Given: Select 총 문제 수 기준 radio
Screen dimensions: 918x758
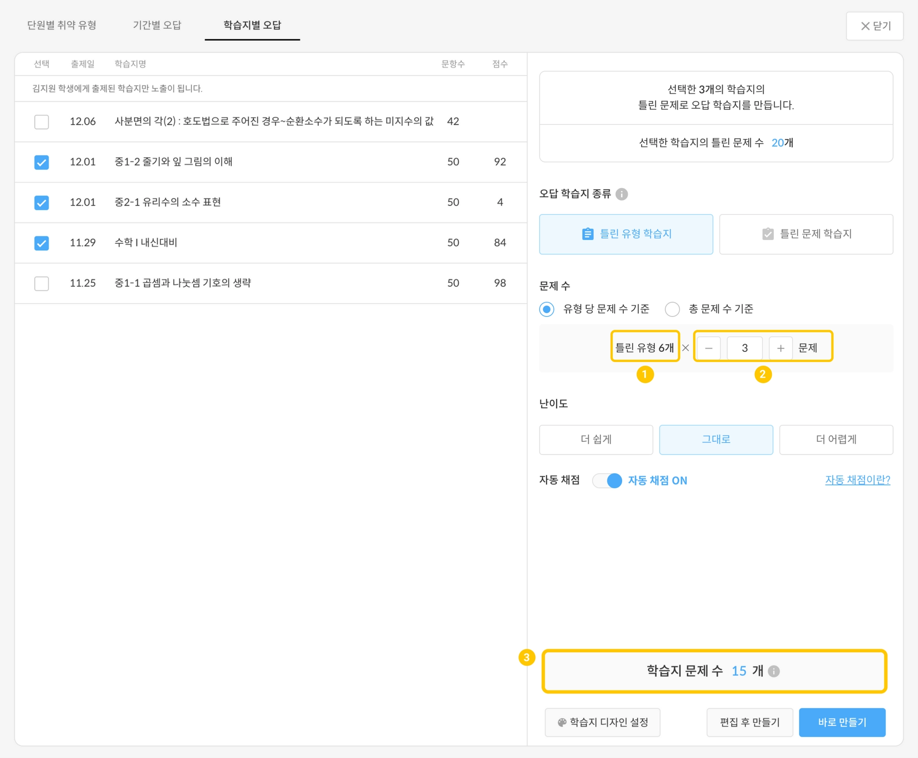Looking at the screenshot, I should (x=672, y=309).
